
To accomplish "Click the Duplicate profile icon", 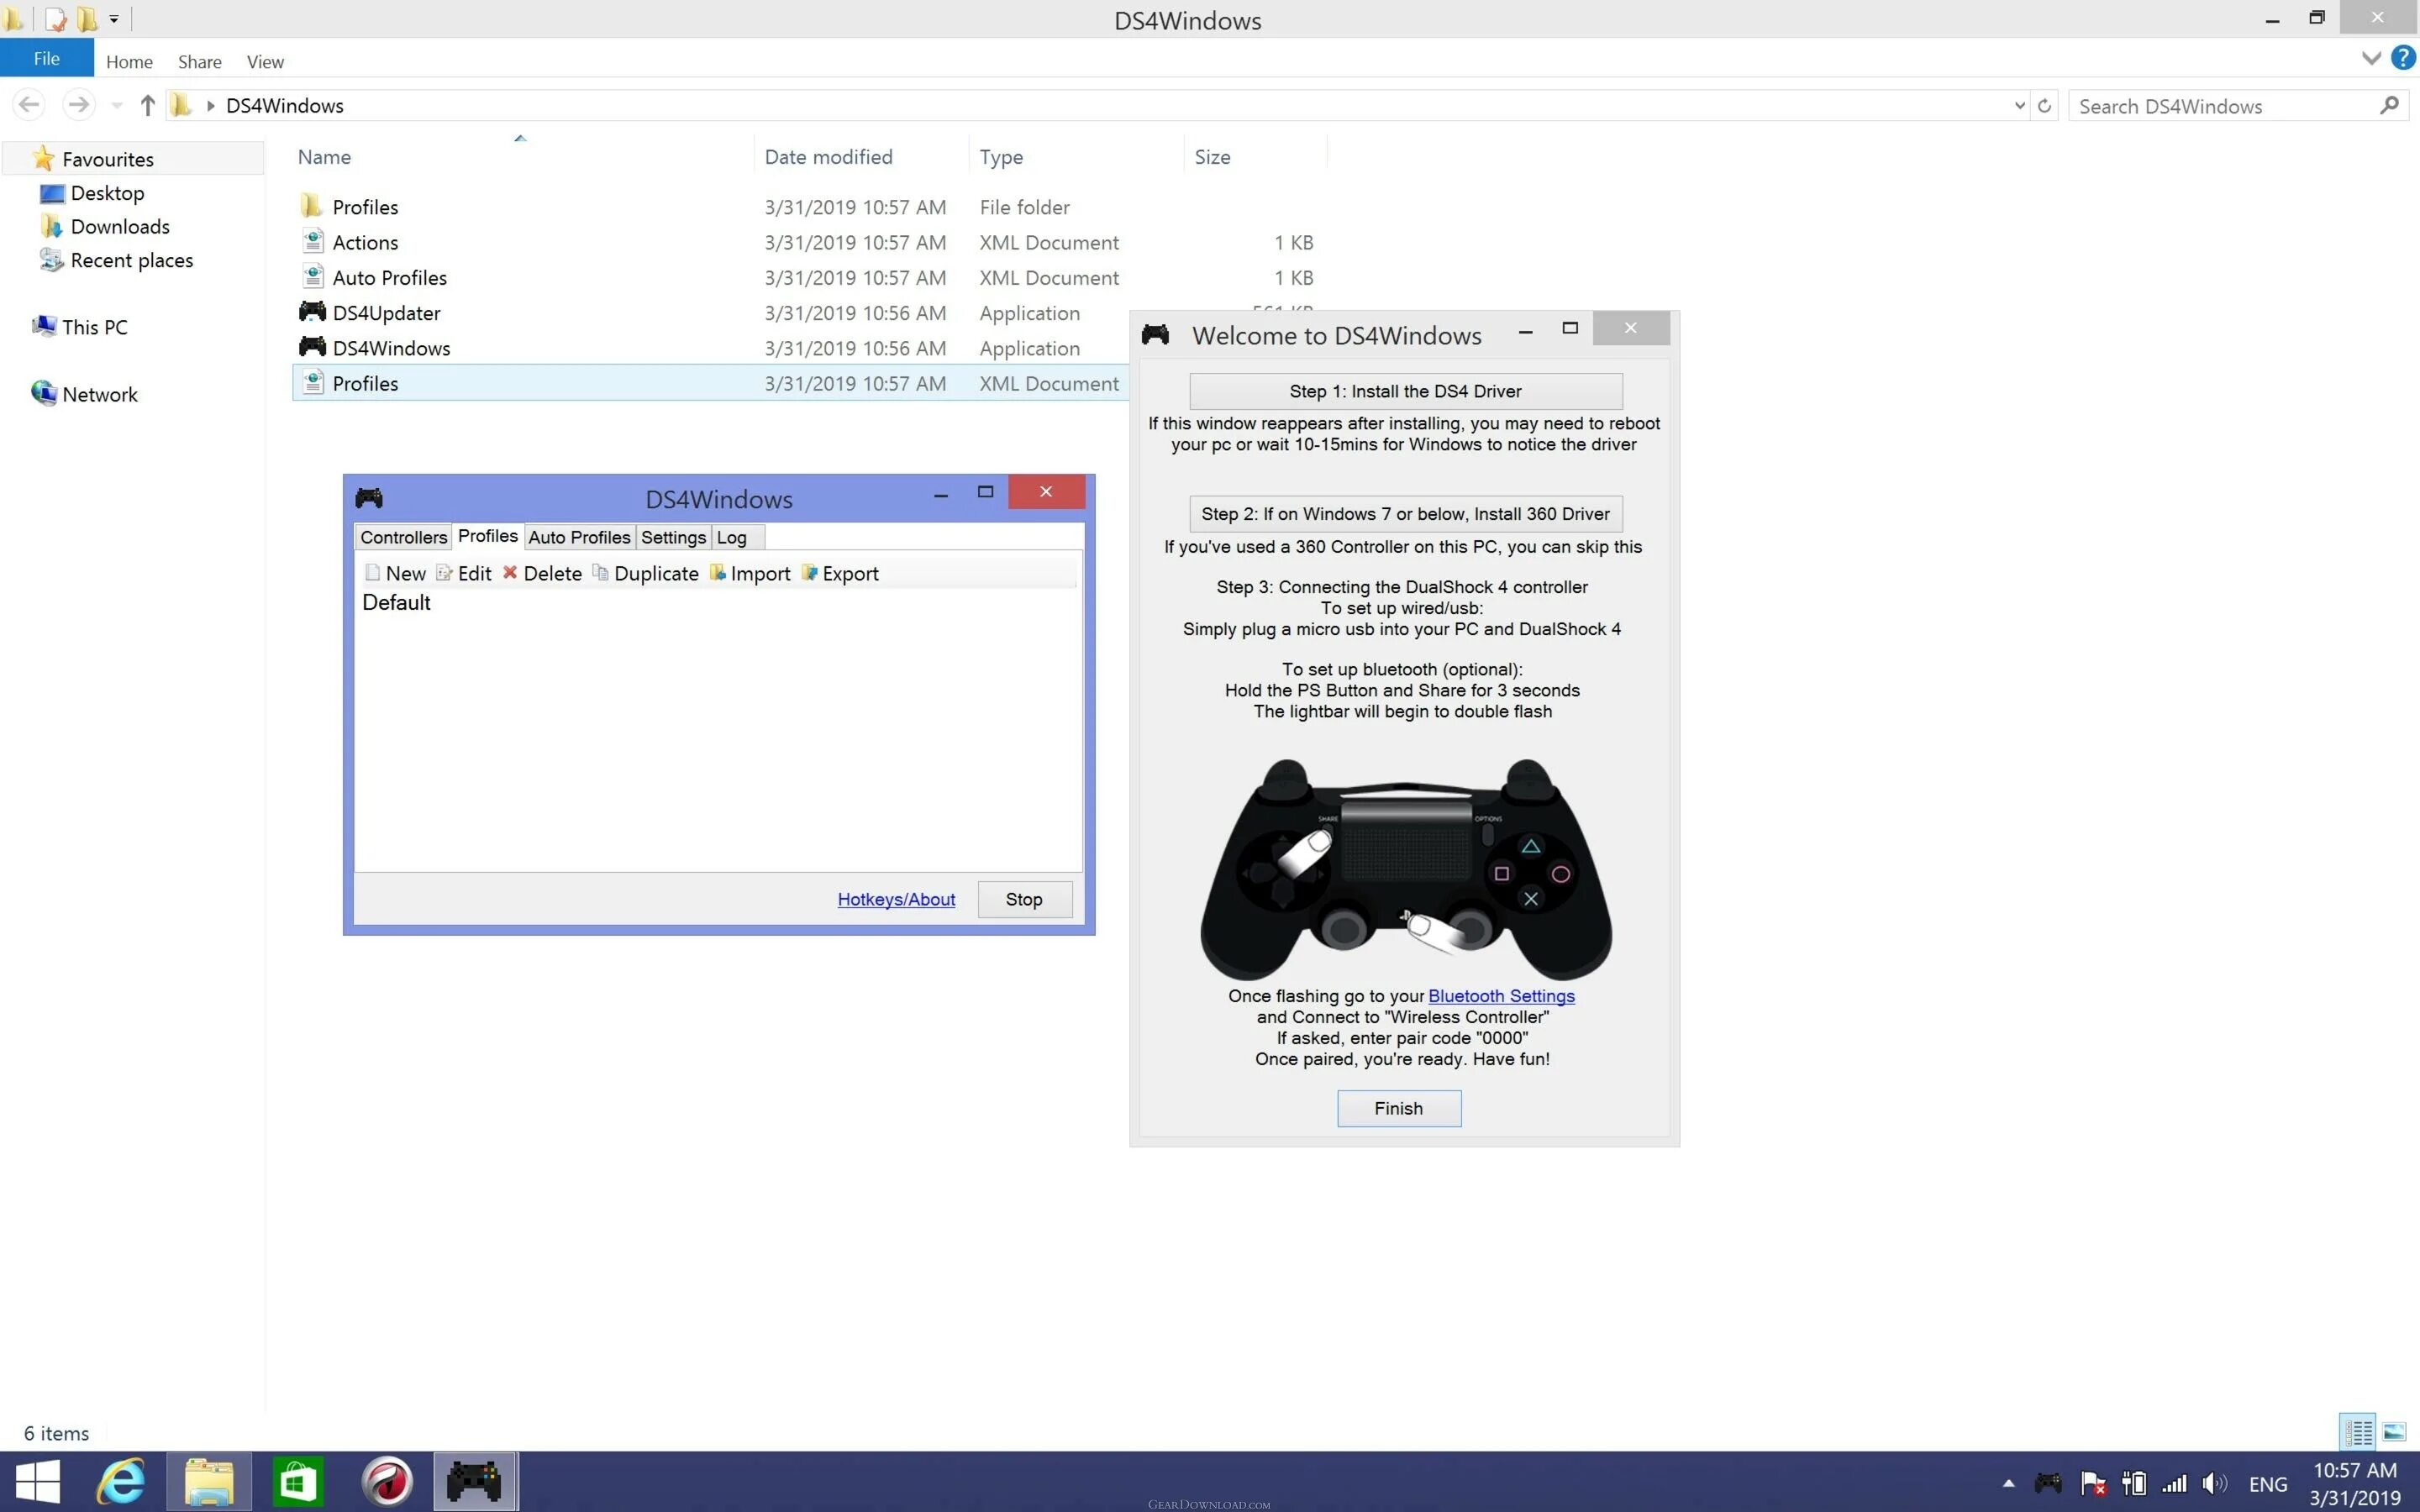I will tap(600, 573).
